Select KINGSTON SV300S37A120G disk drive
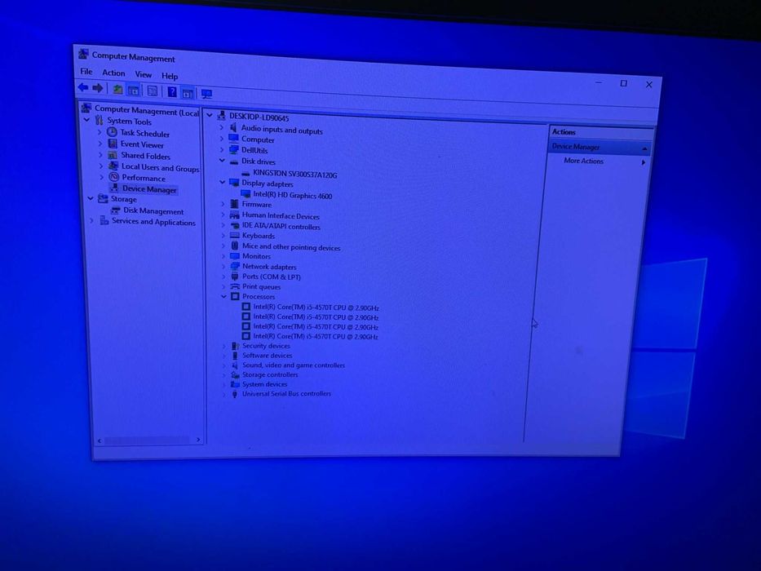 click(x=295, y=173)
